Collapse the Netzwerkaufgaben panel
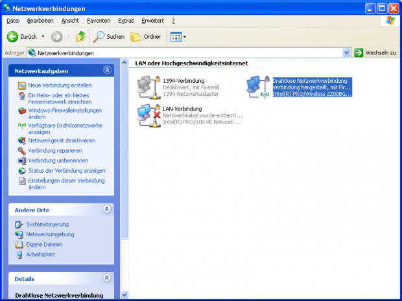 point(107,70)
